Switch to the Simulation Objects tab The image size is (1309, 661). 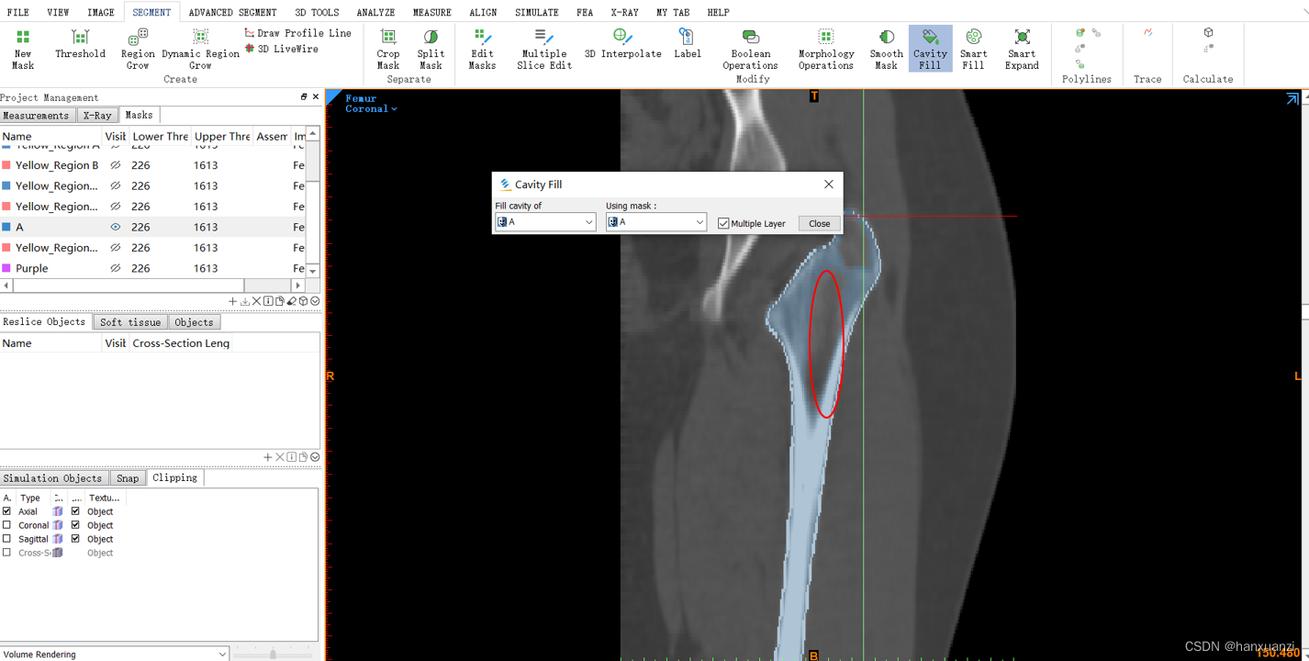point(52,478)
